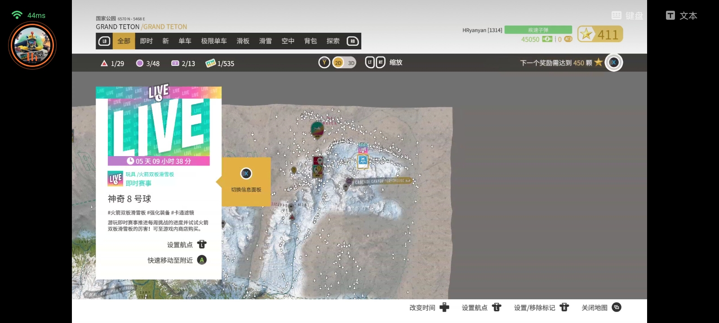Click 改变时间 in the bottom bar
719x323 pixels.
[x=429, y=307]
